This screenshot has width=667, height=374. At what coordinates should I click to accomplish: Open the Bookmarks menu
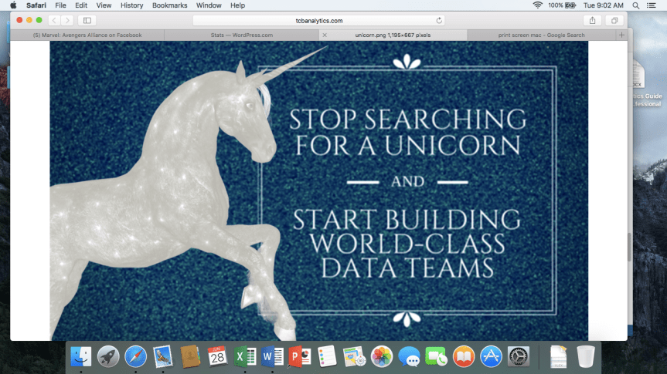point(169,5)
